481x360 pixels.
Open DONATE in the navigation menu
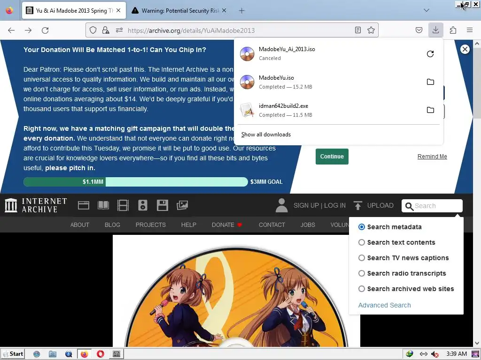tap(227, 225)
